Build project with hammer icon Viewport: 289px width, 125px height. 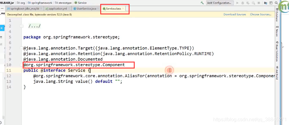[x=202, y=3]
